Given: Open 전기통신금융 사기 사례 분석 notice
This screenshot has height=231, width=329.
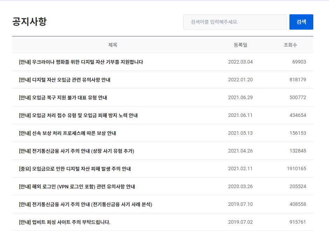Looking at the screenshot, I should click(86, 204).
